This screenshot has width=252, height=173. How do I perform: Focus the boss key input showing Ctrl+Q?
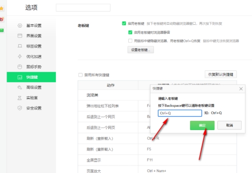coord(180,113)
